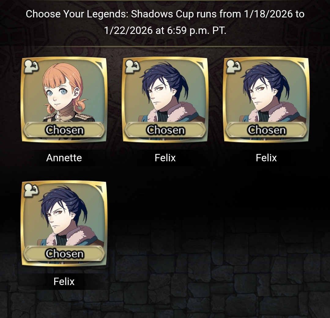Click the Chosen label on the top-right Felix card

pyautogui.click(x=266, y=130)
